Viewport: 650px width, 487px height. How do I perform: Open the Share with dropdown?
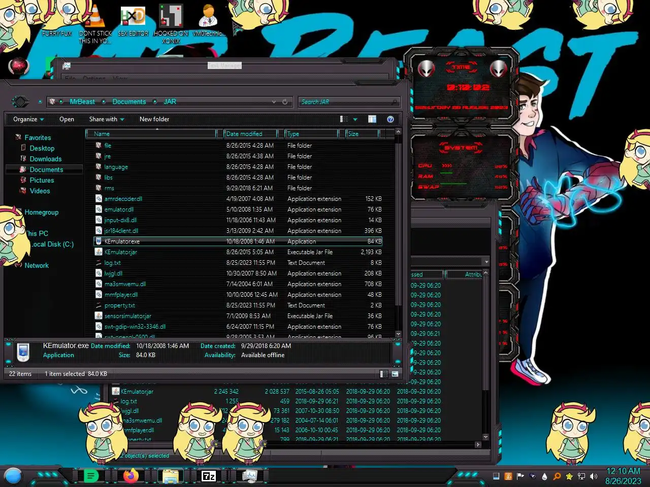107,119
